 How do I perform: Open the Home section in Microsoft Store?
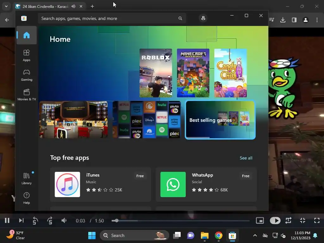point(27,35)
